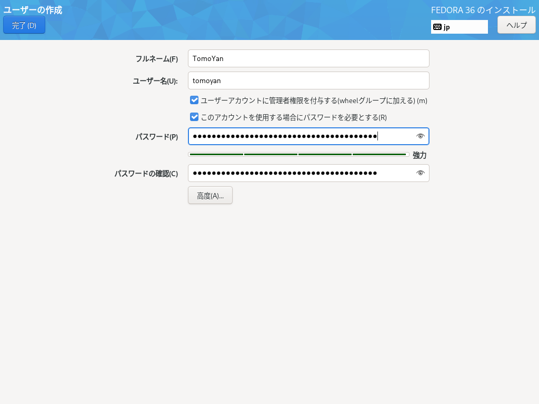Click the ユーザーの作成 page title
Image resolution: width=539 pixels, height=404 pixels.
[33, 10]
